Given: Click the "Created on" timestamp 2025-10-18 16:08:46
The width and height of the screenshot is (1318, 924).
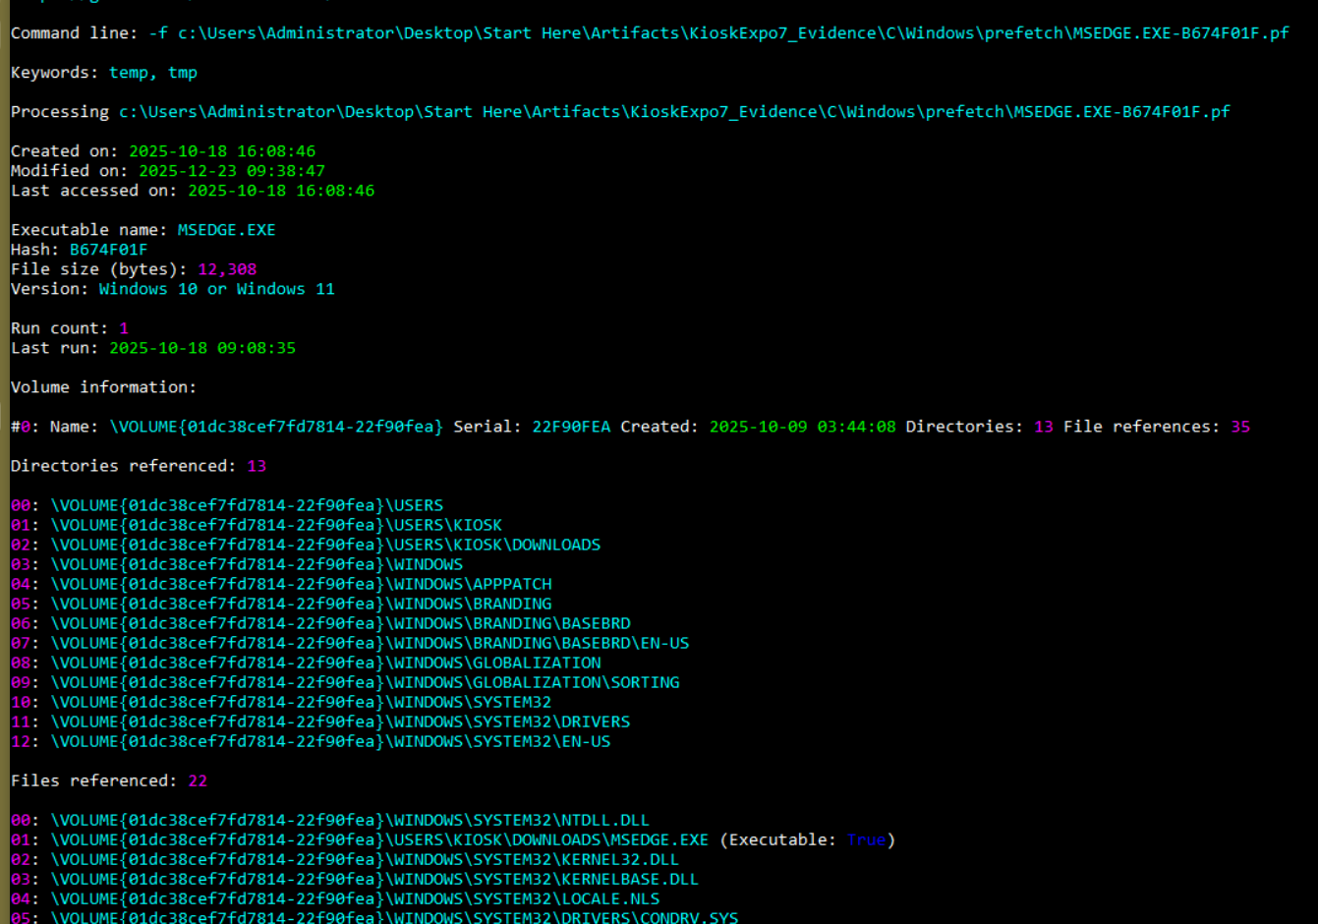Looking at the screenshot, I should pos(222,151).
